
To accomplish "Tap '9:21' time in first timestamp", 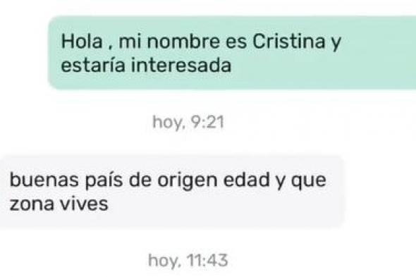I will pos(207,123).
